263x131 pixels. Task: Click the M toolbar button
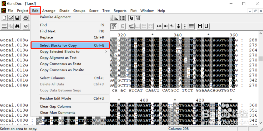click(200, 26)
